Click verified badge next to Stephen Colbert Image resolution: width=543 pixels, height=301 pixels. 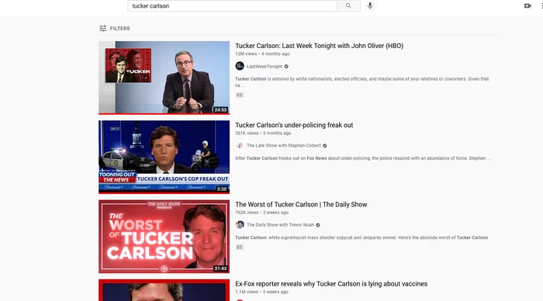coord(325,146)
